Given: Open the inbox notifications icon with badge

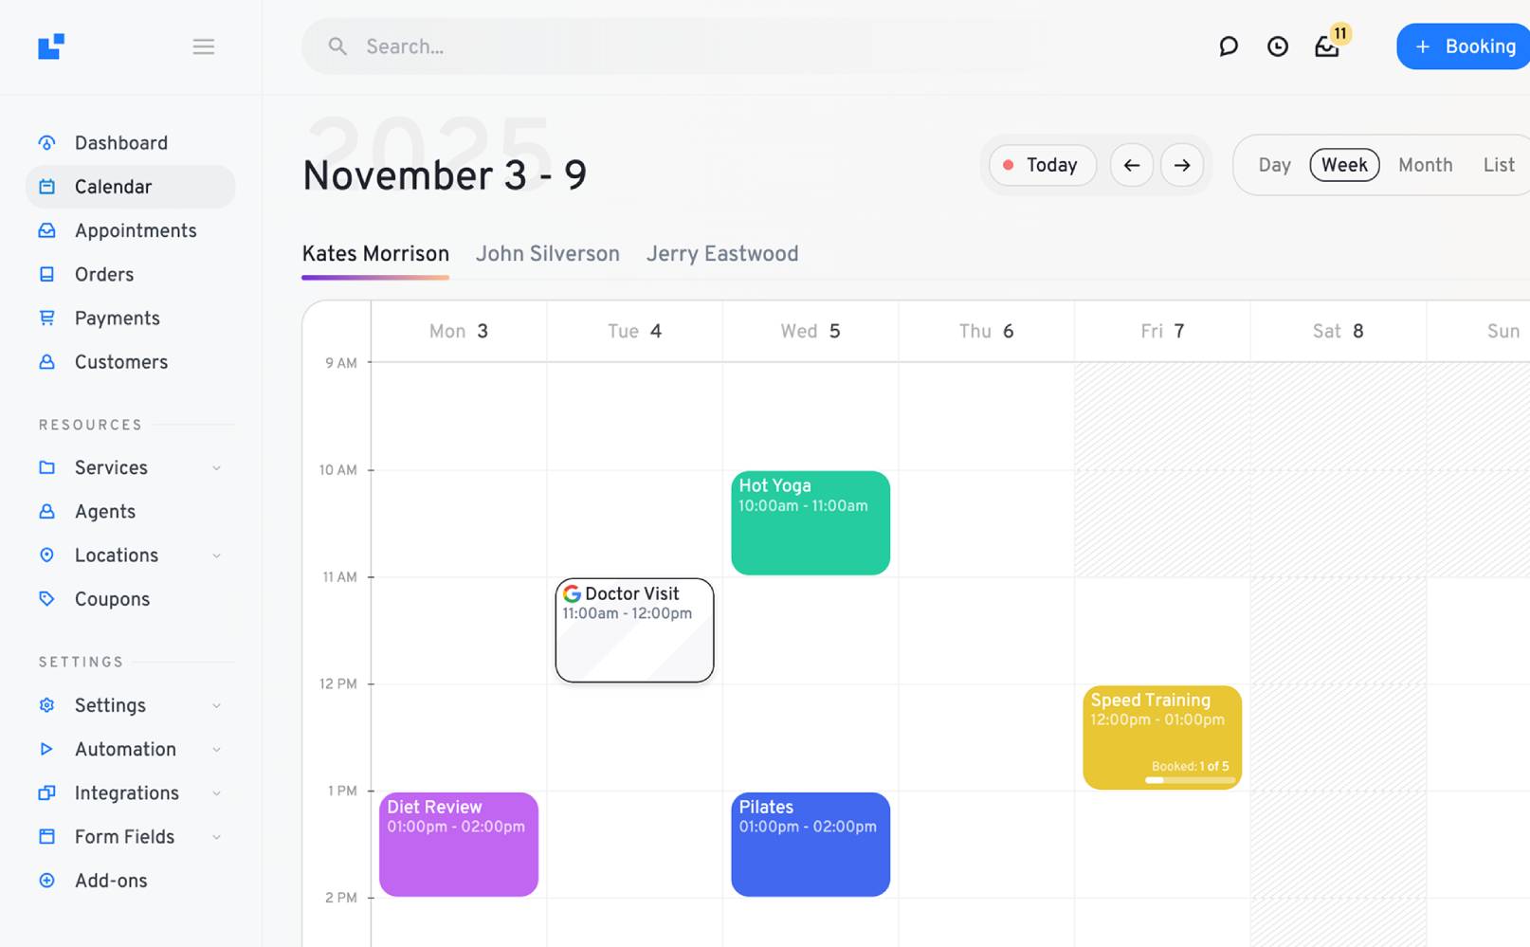Looking at the screenshot, I should point(1327,46).
